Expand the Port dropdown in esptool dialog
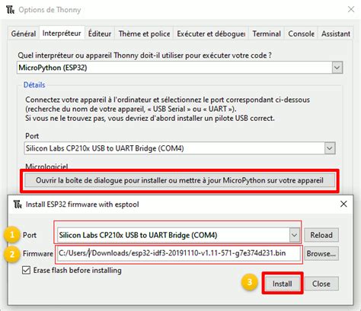 pos(294,235)
